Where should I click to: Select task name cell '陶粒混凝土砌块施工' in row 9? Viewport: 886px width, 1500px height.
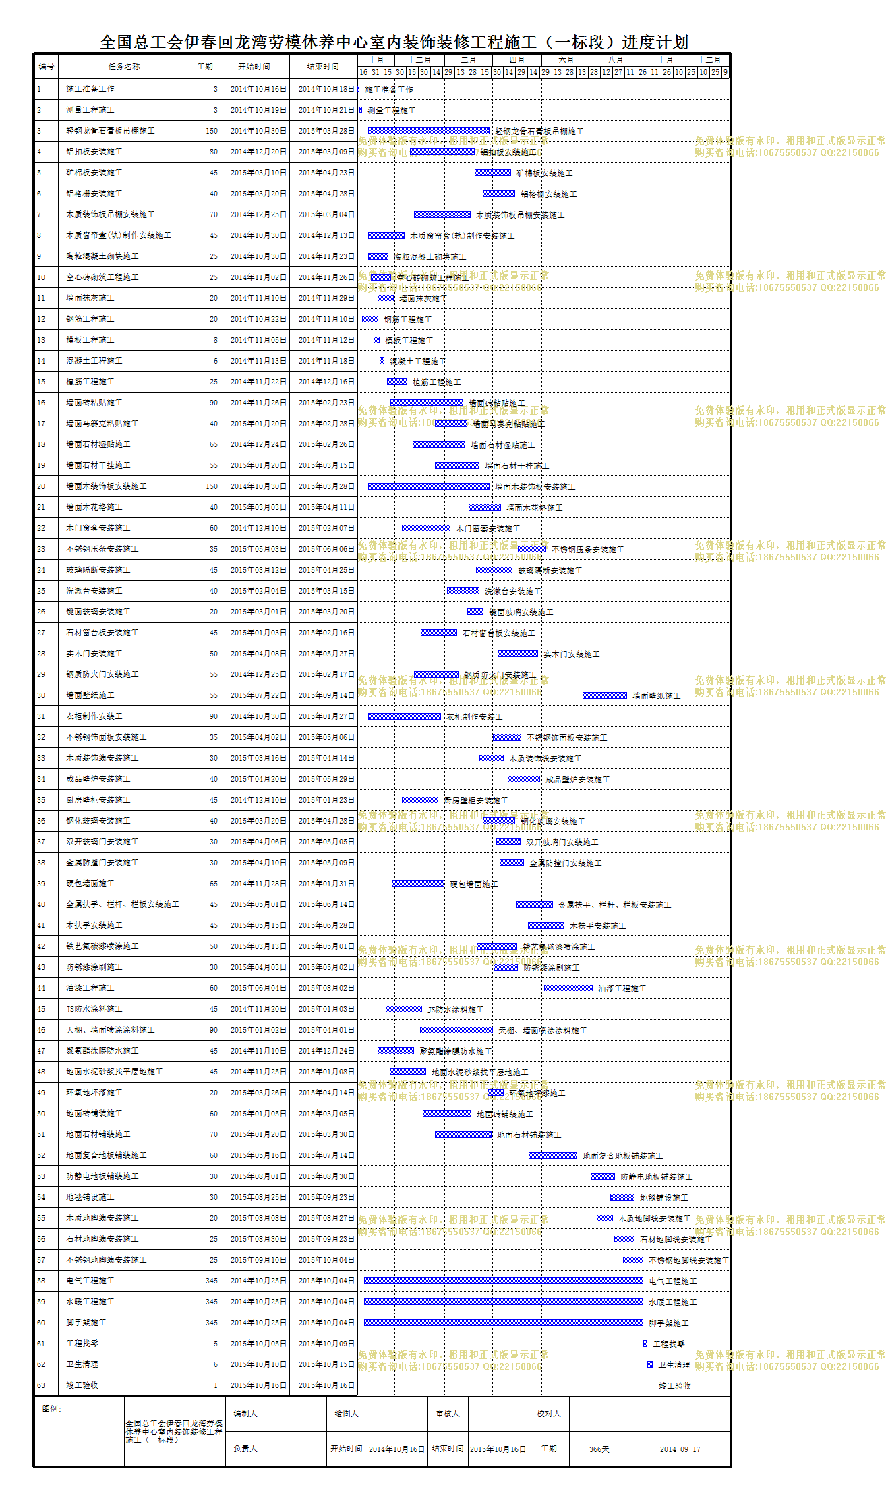(x=124, y=256)
